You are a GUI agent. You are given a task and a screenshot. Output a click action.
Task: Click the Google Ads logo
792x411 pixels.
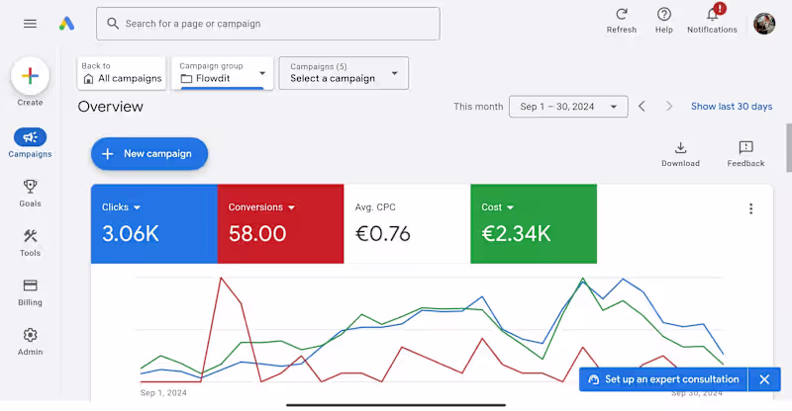[66, 24]
